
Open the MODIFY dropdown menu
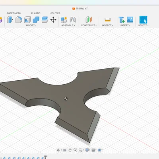pyautogui.click(x=31, y=25)
